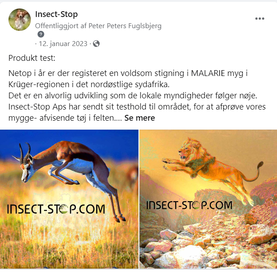277x274 pixels.
Task: Open the Insect-Stop page name link
Action: tap(56, 14)
